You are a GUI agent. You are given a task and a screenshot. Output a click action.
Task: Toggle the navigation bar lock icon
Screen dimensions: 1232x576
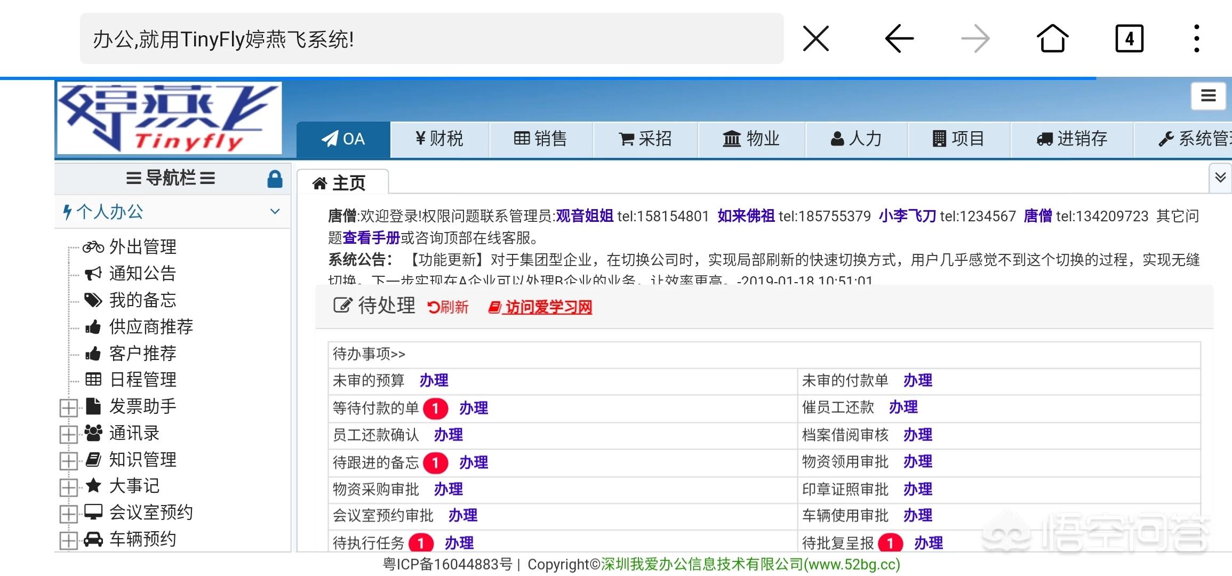pos(275,179)
